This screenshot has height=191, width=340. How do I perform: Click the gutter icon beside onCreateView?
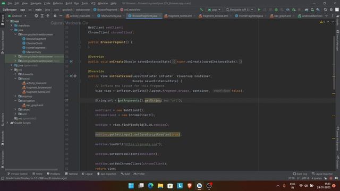click(x=71, y=76)
